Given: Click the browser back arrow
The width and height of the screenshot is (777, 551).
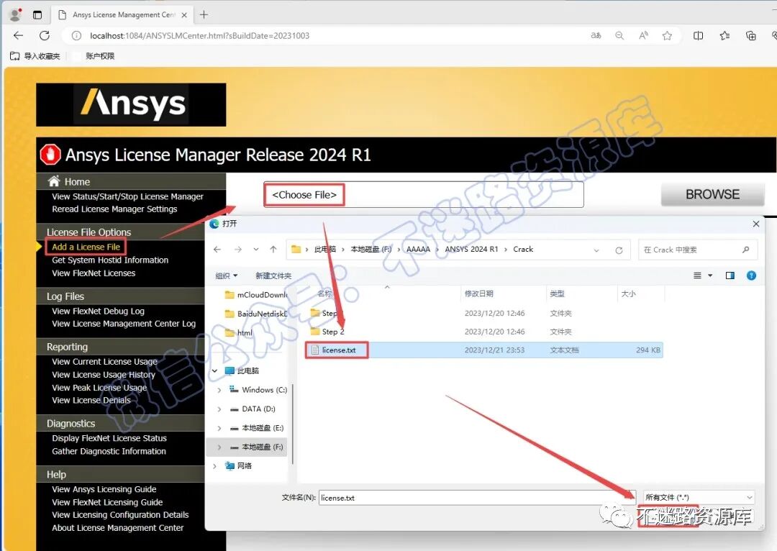Looking at the screenshot, I should 18,35.
